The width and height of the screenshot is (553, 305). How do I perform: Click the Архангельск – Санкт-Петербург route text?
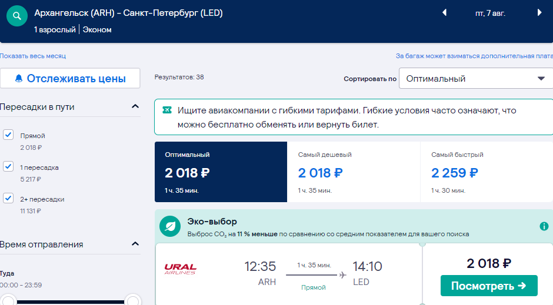128,13
